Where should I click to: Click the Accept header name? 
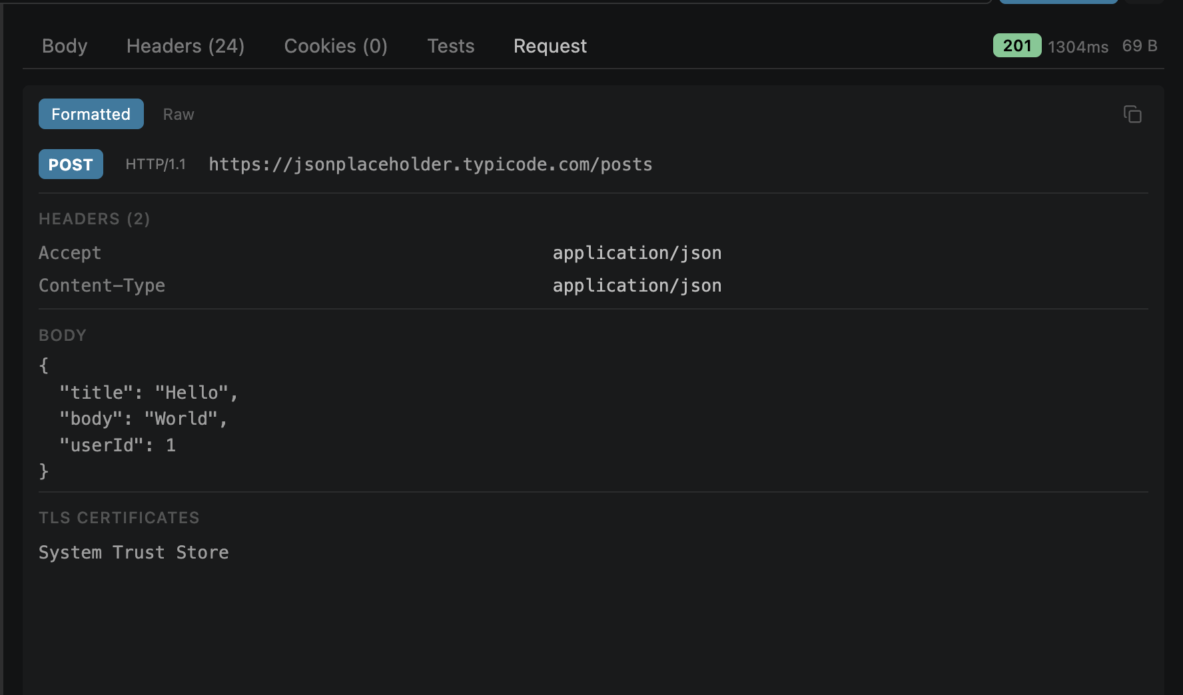(x=70, y=253)
